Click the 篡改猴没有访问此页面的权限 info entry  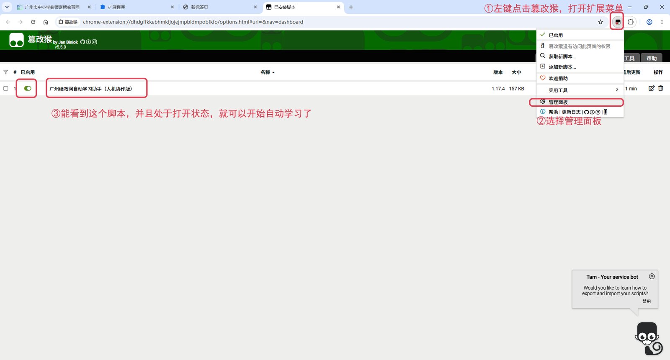580,46
